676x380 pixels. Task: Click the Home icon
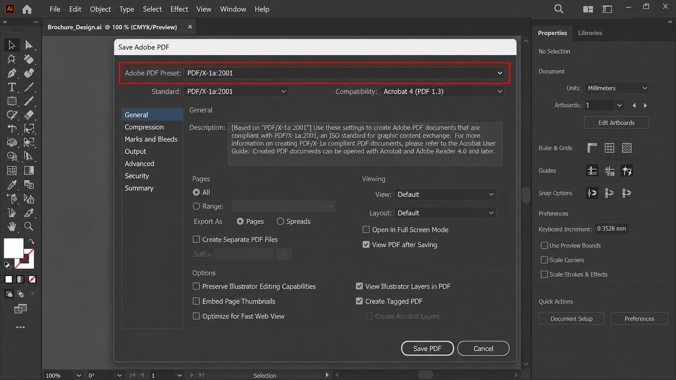27,9
